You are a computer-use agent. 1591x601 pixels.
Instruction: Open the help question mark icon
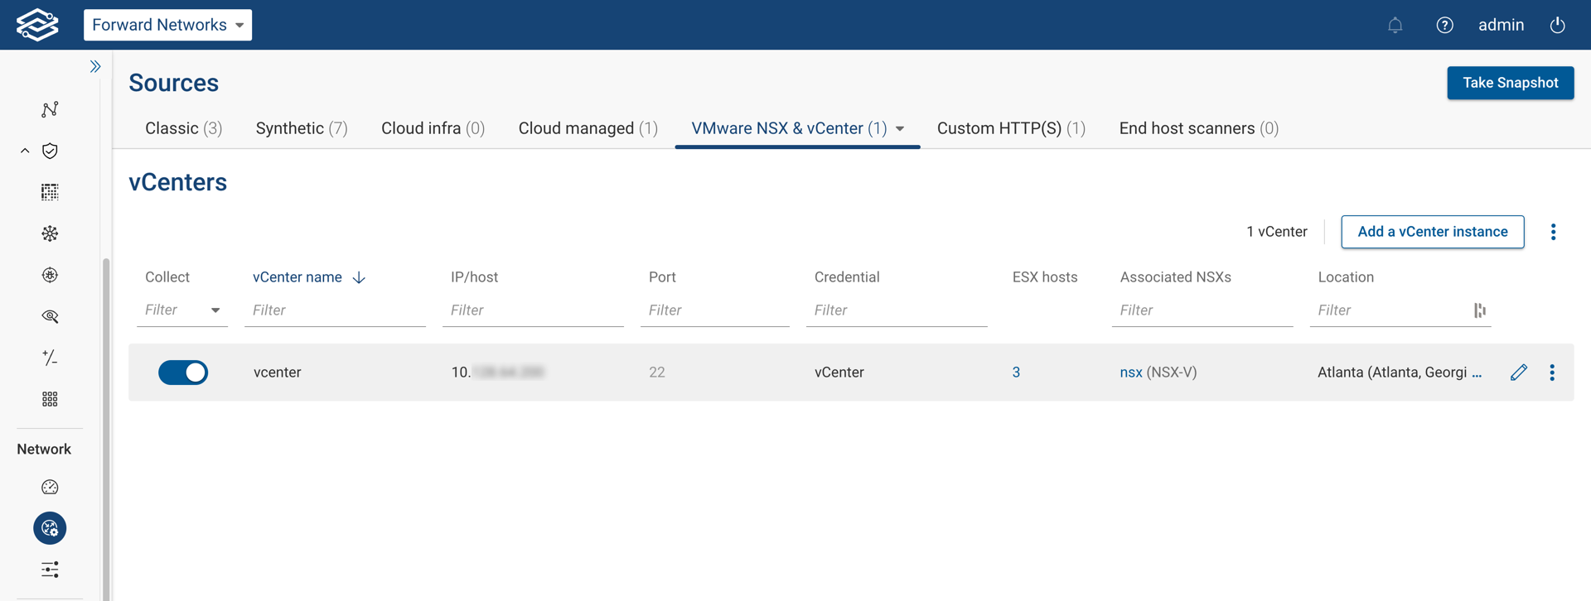pyautogui.click(x=1444, y=25)
